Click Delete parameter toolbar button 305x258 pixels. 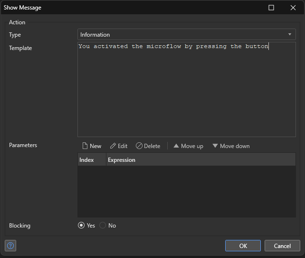[148, 146]
